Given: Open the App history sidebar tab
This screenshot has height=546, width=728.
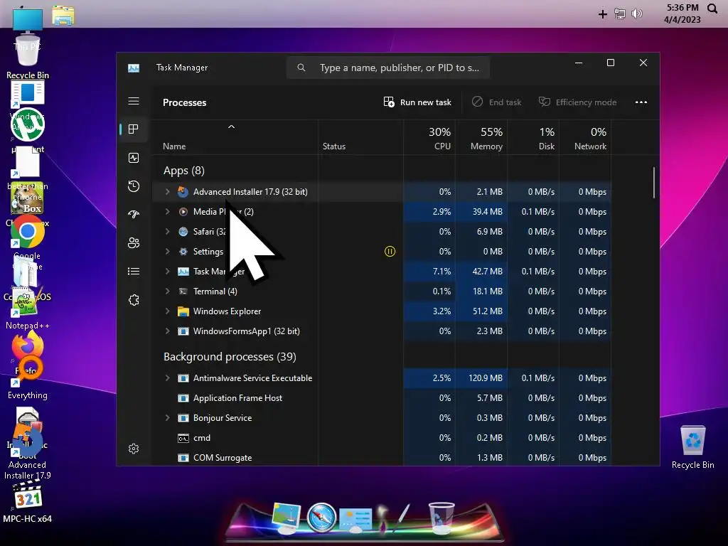Looking at the screenshot, I should coord(134,186).
